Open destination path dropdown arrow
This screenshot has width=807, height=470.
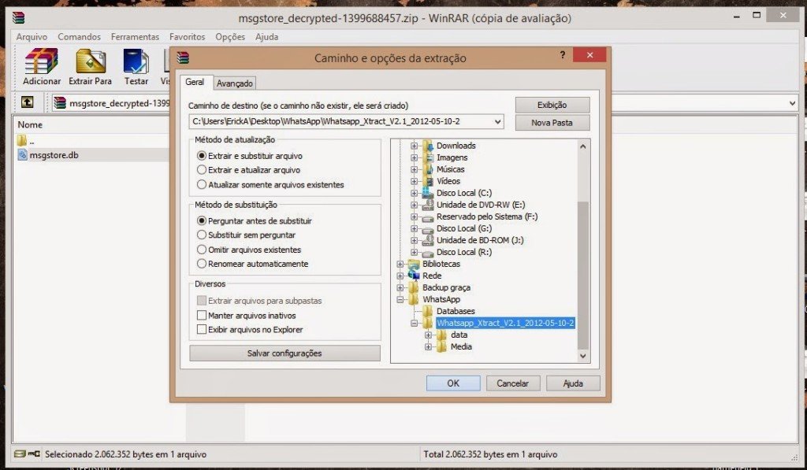coord(497,122)
